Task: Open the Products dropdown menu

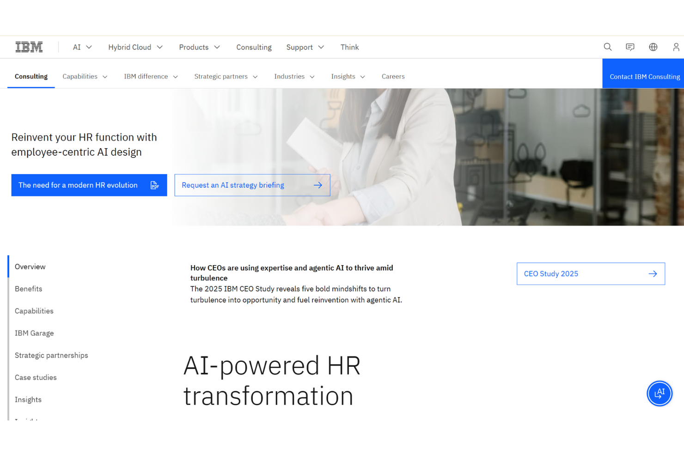Action: coord(199,47)
